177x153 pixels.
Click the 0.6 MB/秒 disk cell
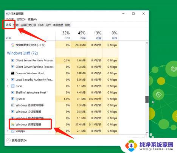pos(95,99)
